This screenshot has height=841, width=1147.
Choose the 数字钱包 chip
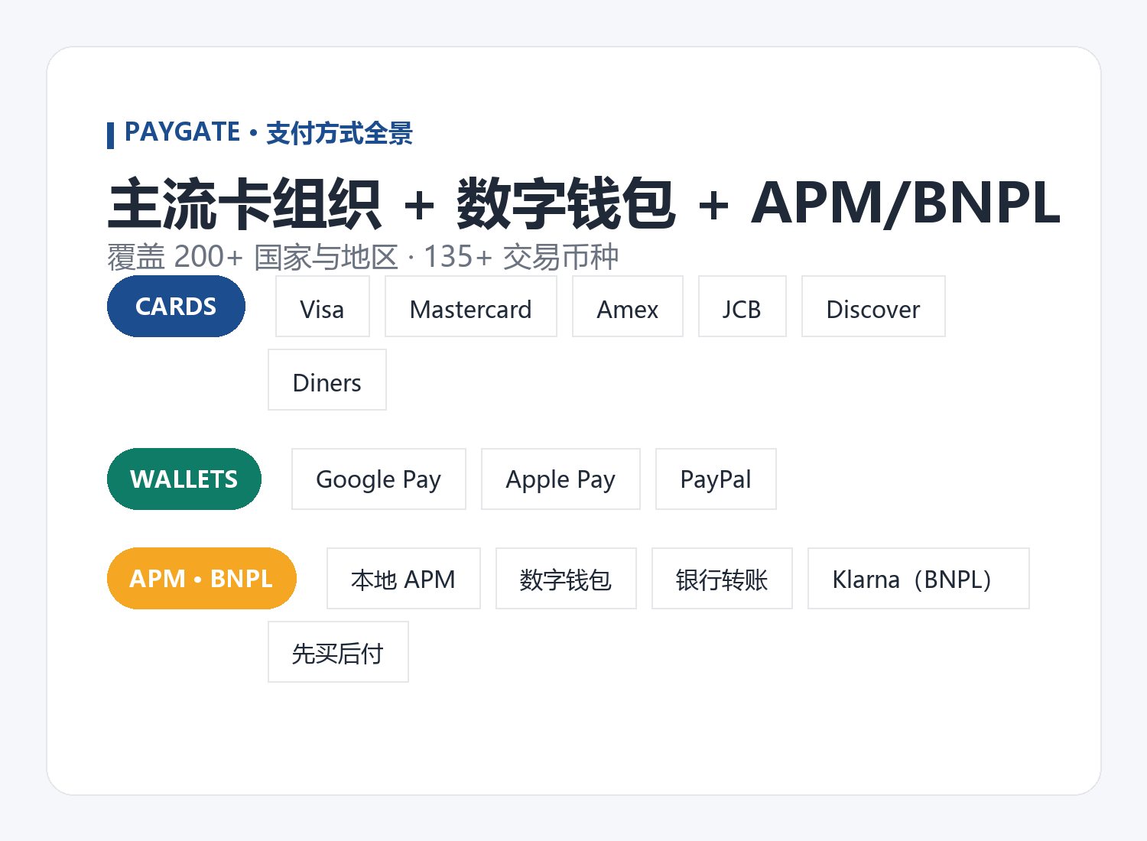(x=566, y=579)
